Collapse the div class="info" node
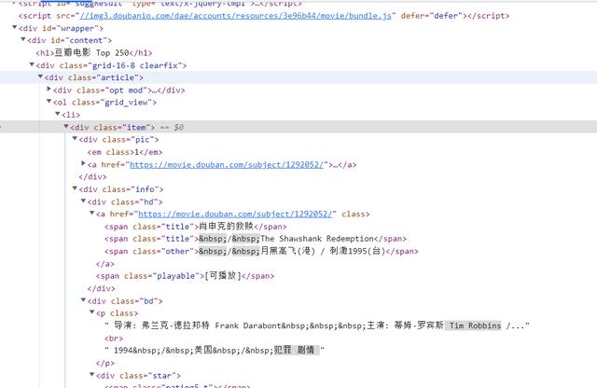 (75, 188)
